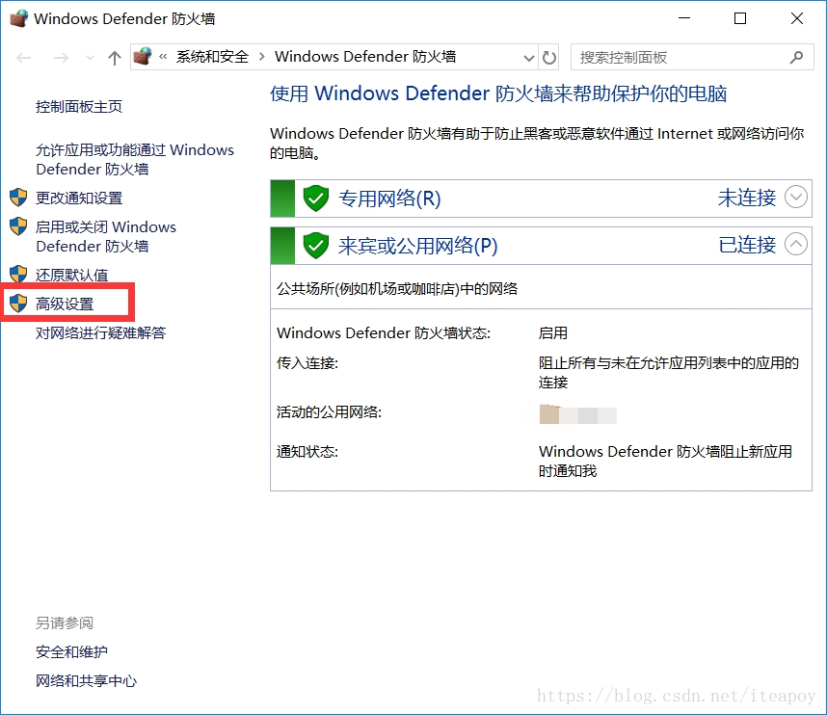Go up one level with the Up arrow
This screenshot has height=715, width=827.
pyautogui.click(x=115, y=58)
